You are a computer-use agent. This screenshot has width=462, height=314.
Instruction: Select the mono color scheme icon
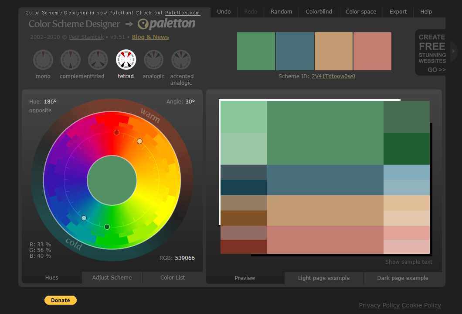[x=43, y=60]
